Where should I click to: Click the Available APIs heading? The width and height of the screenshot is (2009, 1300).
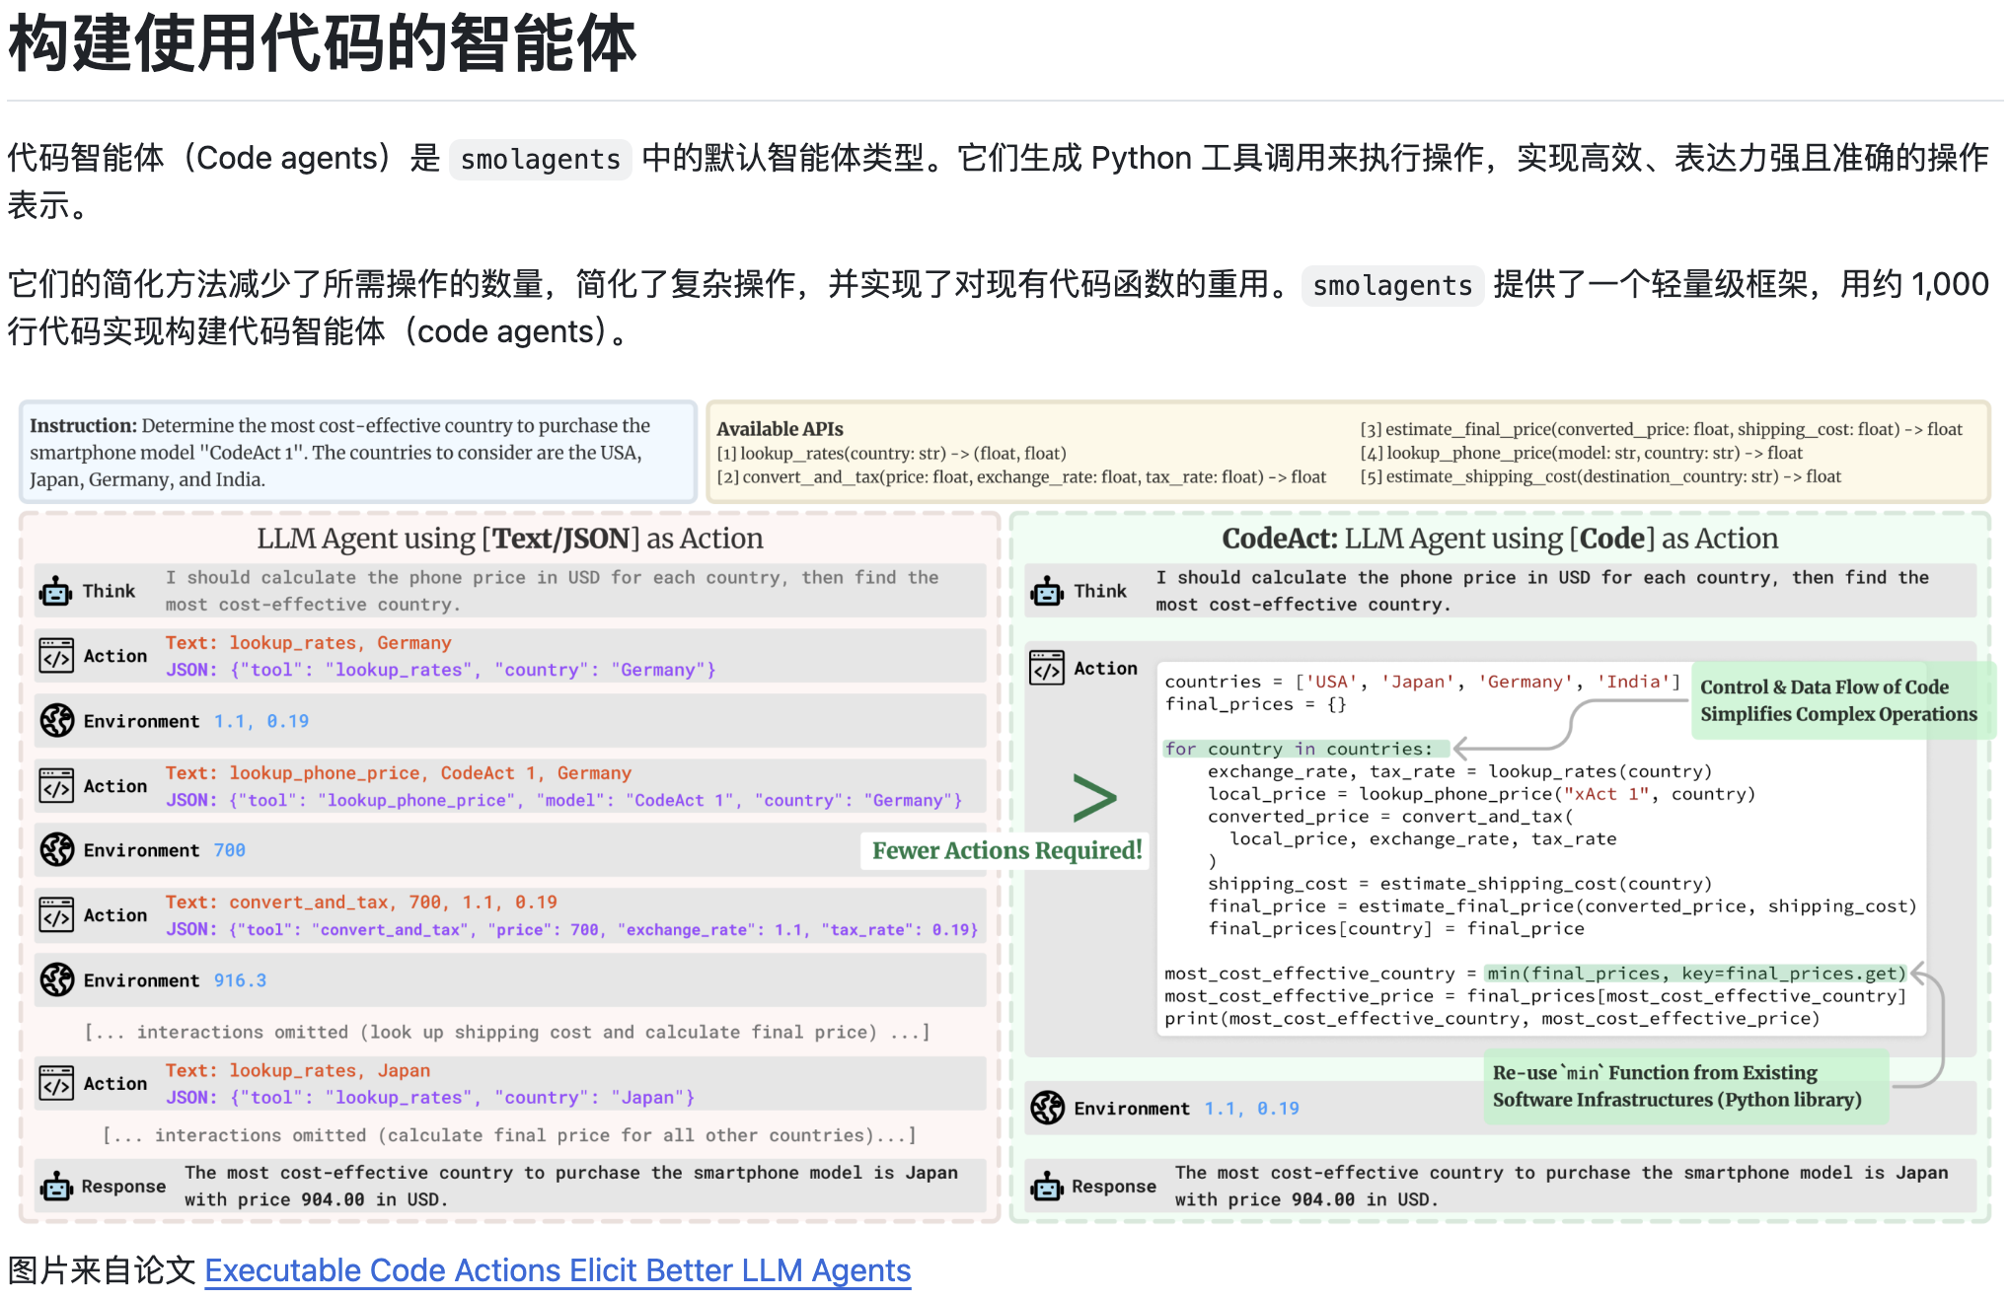[x=780, y=429]
